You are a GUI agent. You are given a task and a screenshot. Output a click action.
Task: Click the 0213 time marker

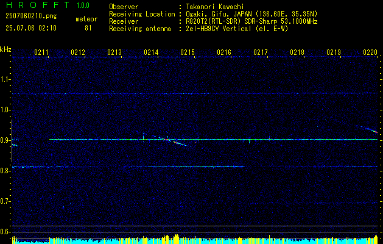114,52
